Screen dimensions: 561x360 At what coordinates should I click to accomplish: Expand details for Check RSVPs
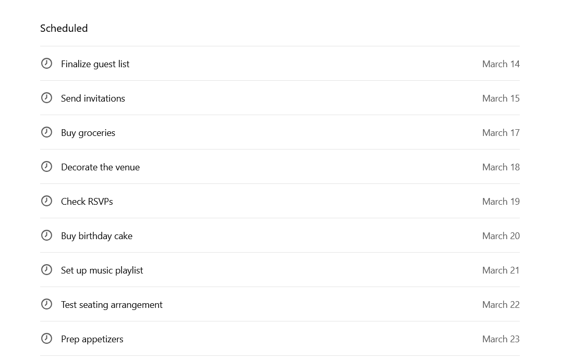(87, 201)
